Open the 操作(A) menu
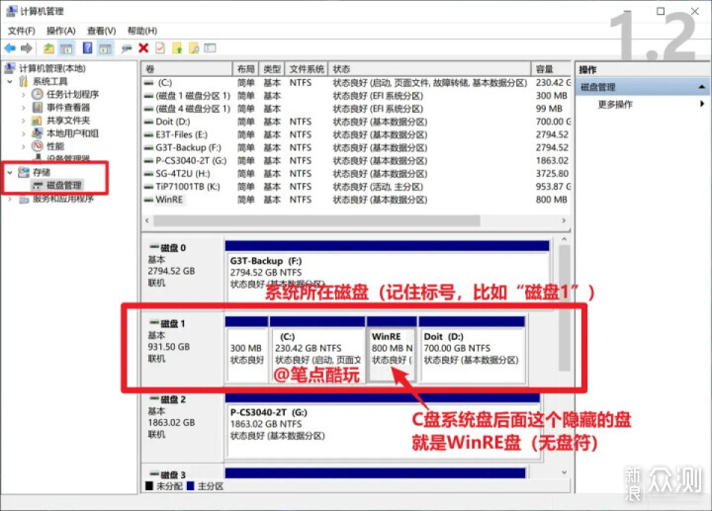 point(61,31)
